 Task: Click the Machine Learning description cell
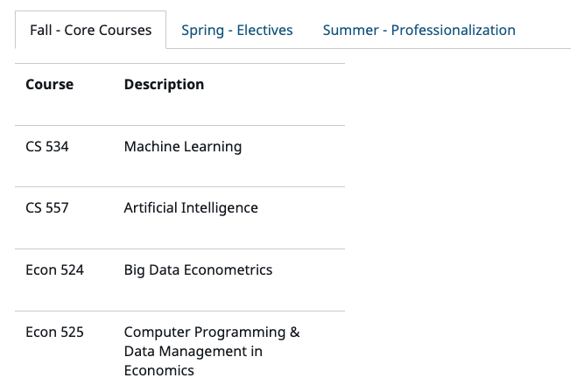[x=183, y=147]
